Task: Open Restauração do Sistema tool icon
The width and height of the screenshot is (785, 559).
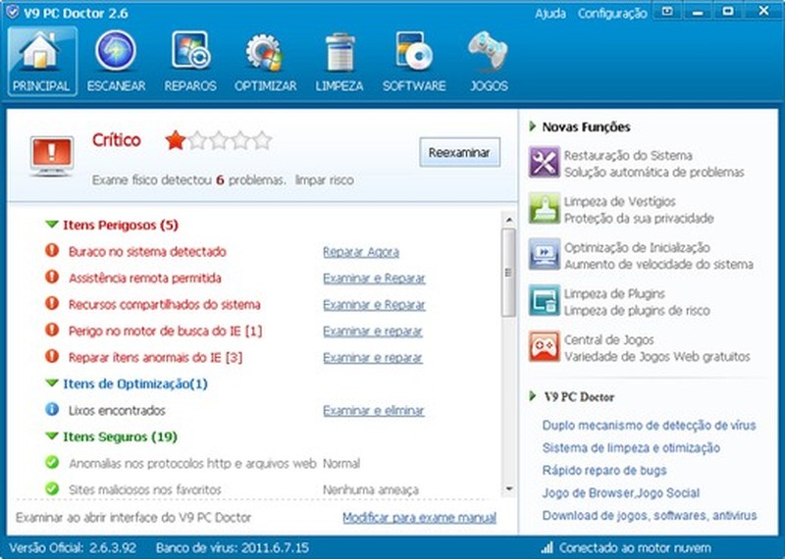Action: [x=545, y=162]
